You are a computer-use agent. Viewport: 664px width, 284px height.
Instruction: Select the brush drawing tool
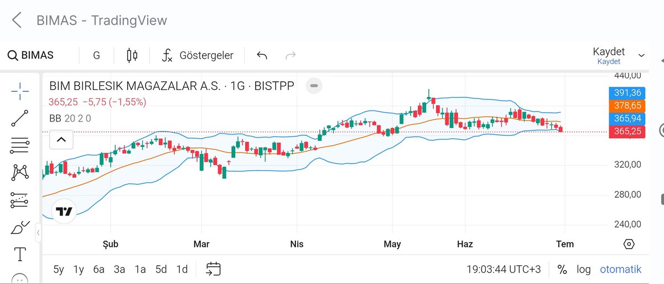(20, 227)
